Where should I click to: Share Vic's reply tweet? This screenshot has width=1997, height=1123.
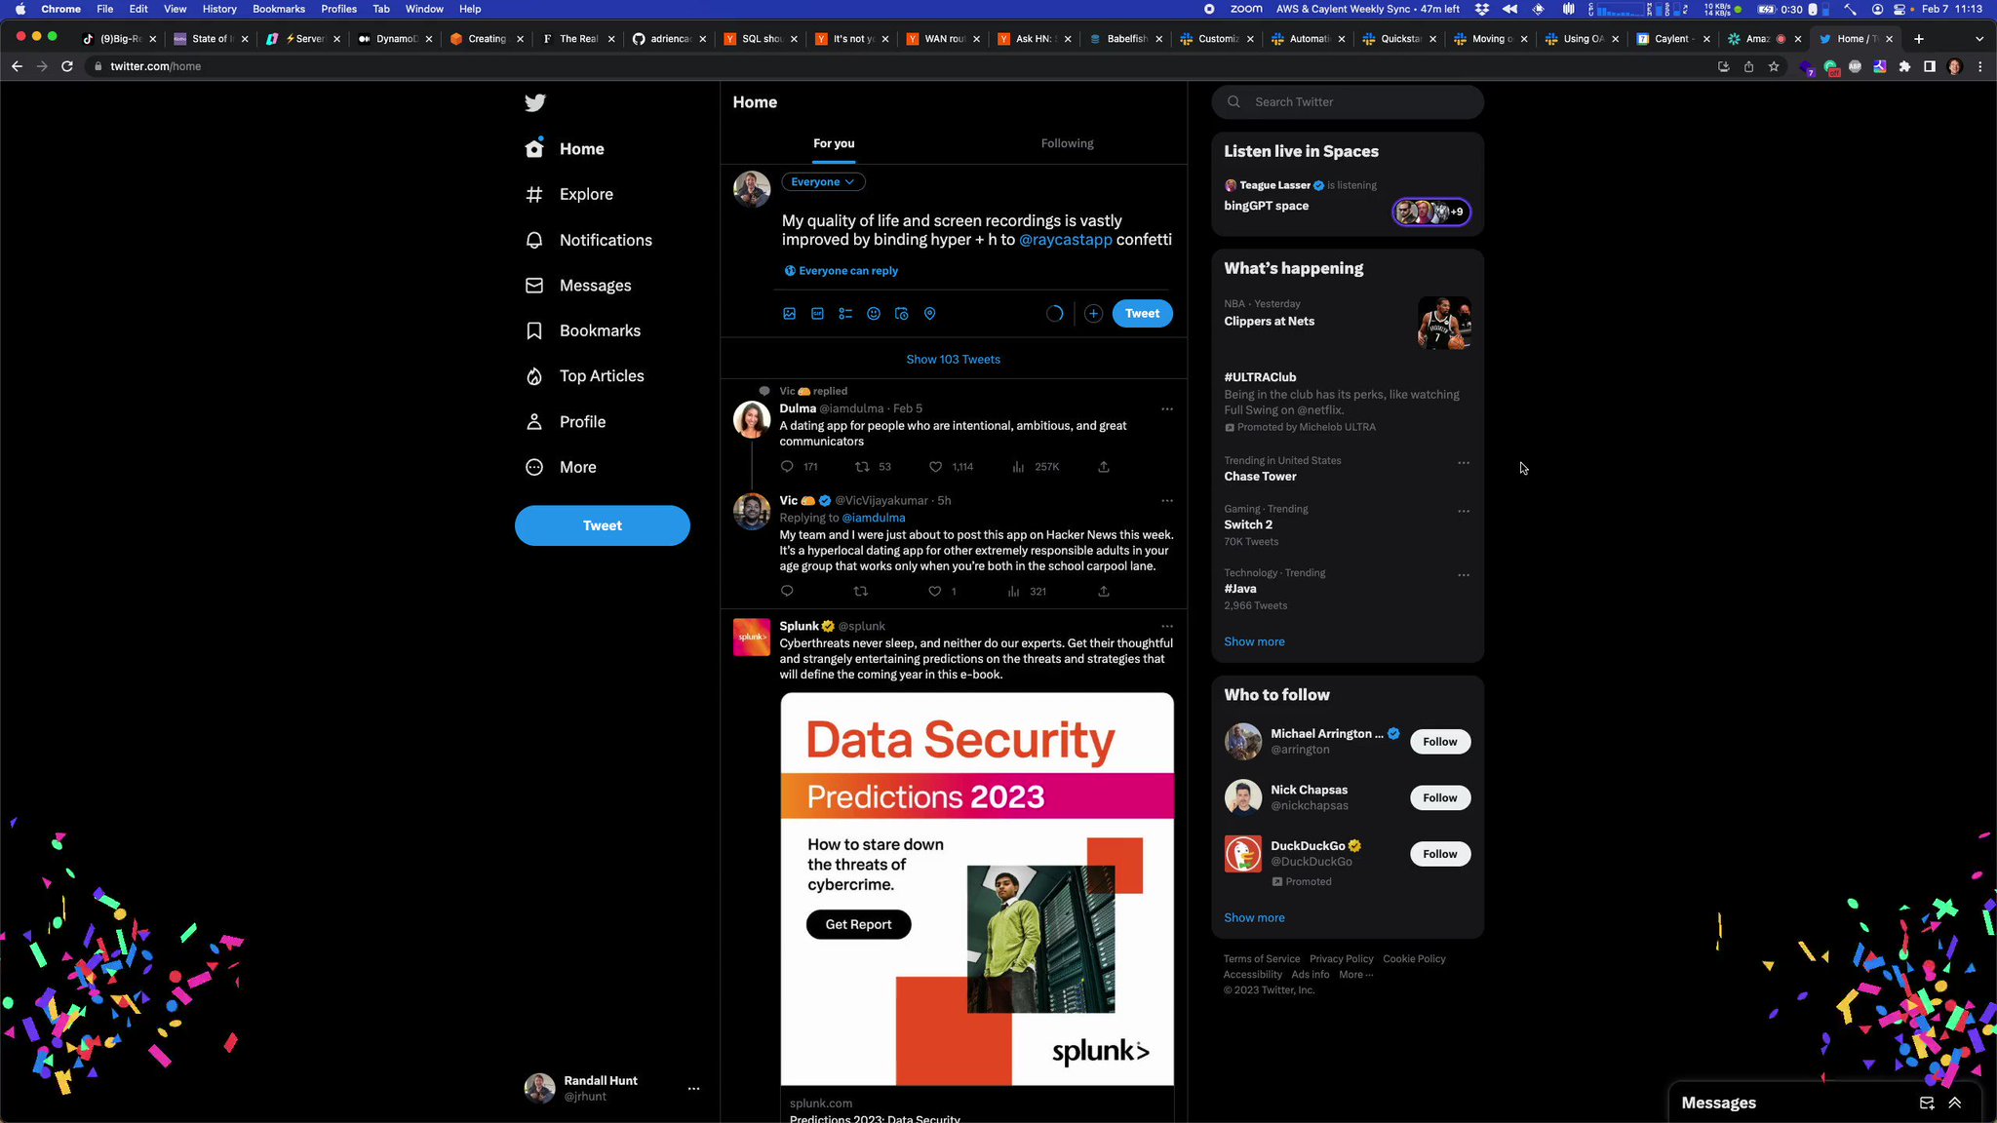[x=1104, y=592]
